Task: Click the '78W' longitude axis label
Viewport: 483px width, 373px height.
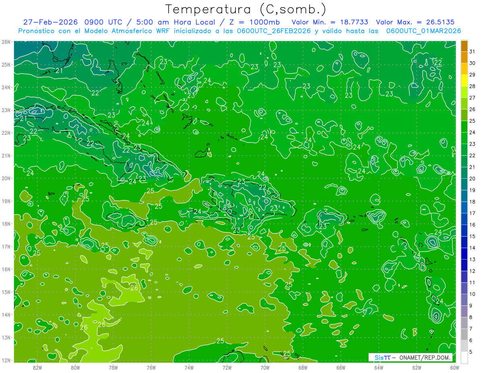Action: tap(113, 367)
